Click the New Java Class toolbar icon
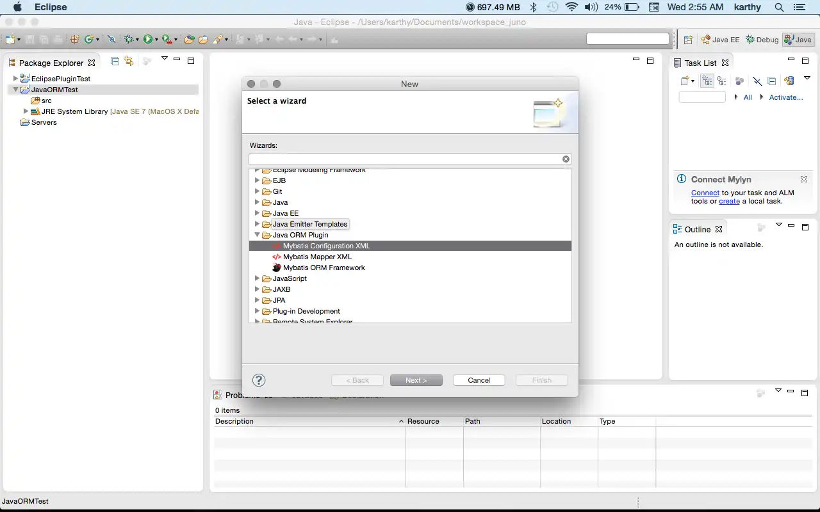Screen dimensions: 820x512 pyautogui.click(x=88, y=40)
